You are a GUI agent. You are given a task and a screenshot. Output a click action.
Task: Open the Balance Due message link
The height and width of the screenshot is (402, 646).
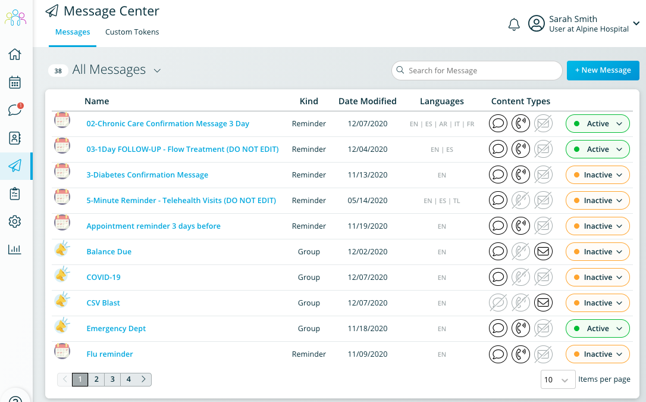click(109, 251)
